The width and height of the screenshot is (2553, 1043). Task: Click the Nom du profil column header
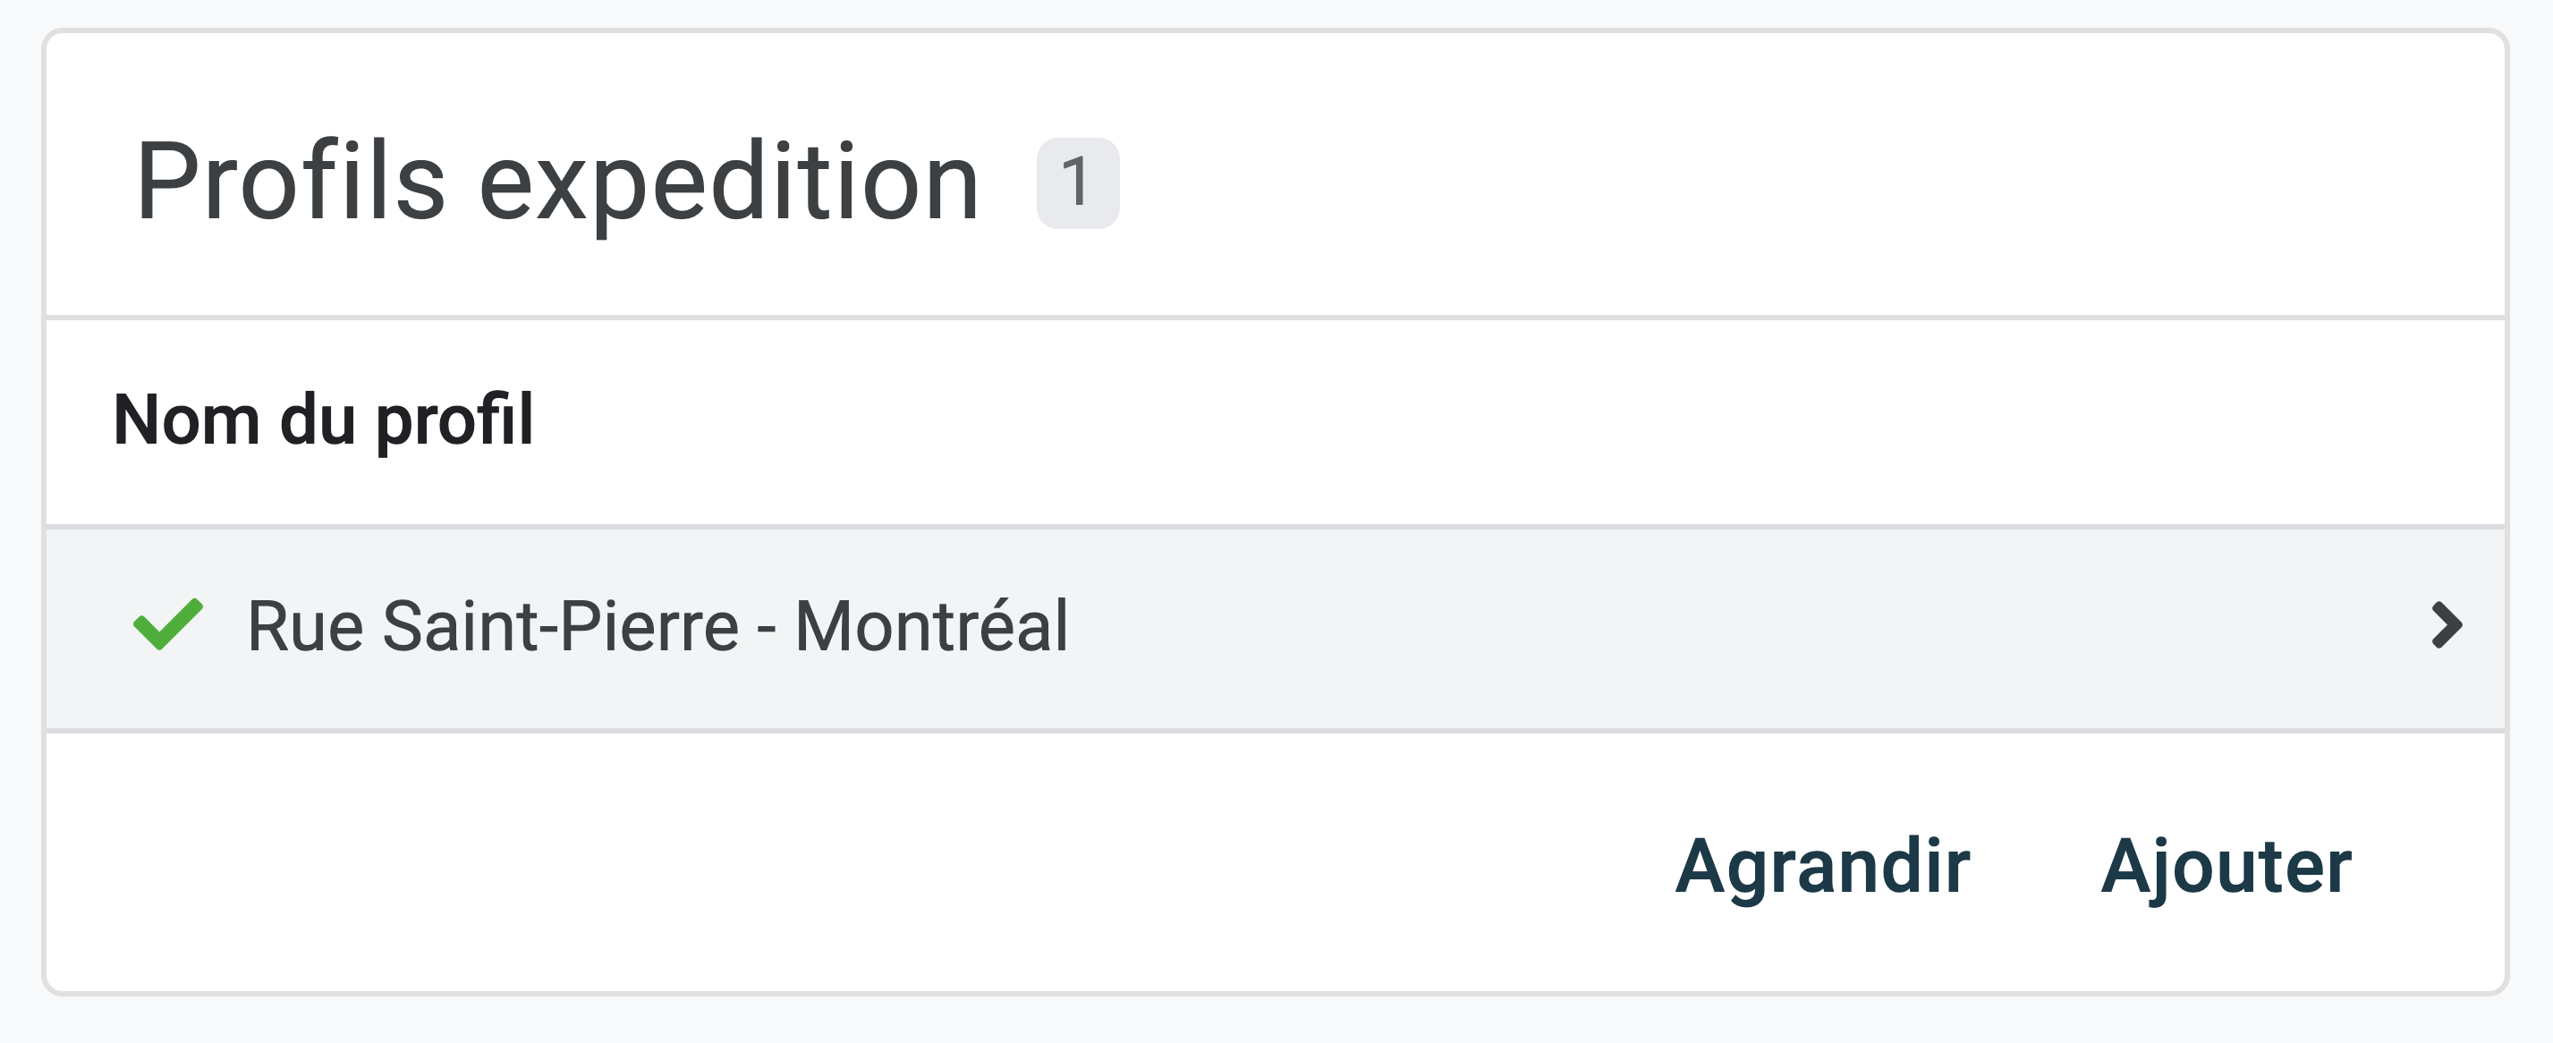pyautogui.click(x=323, y=420)
